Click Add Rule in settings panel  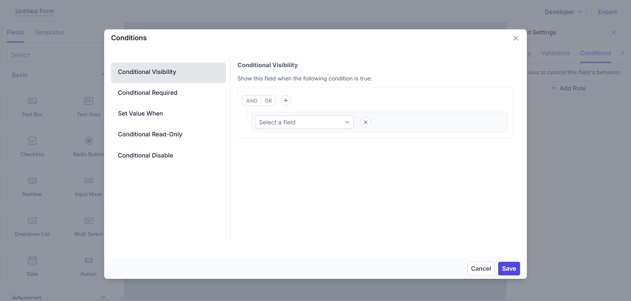[x=568, y=88]
